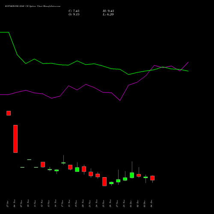Click the open value 'O: 9.15'
Screen dimensions: 214x214
[x=74, y=15]
